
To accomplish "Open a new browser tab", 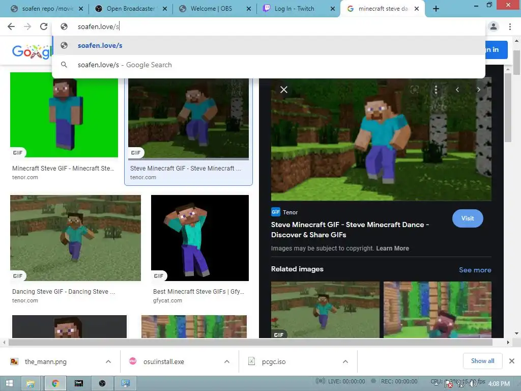I will (436, 9).
